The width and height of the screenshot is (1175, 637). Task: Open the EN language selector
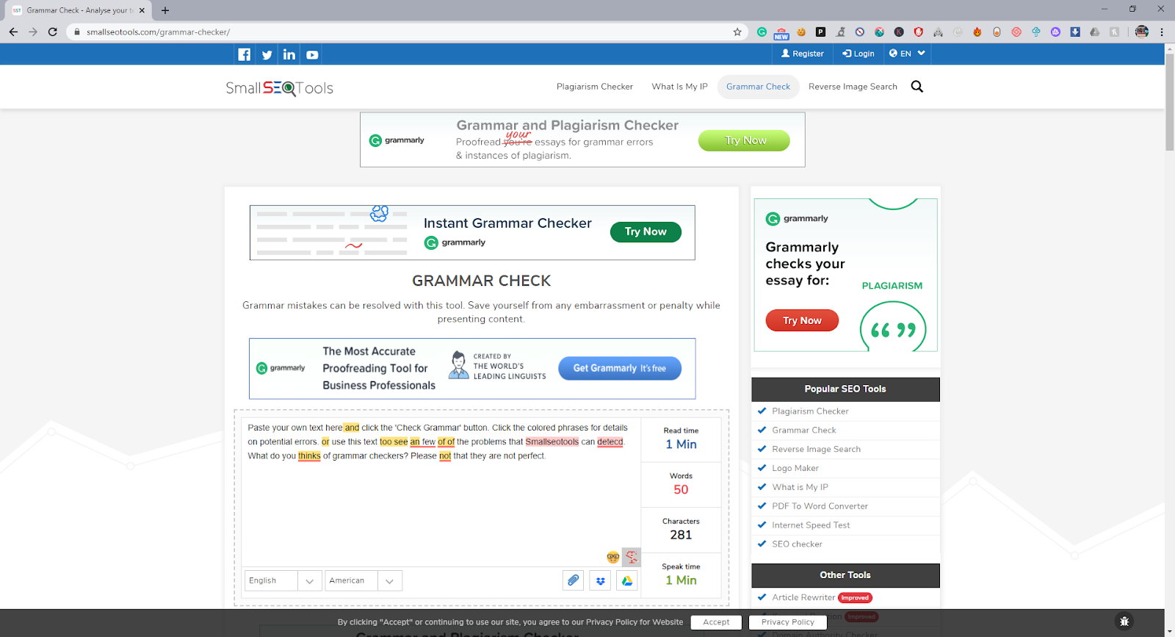[907, 54]
